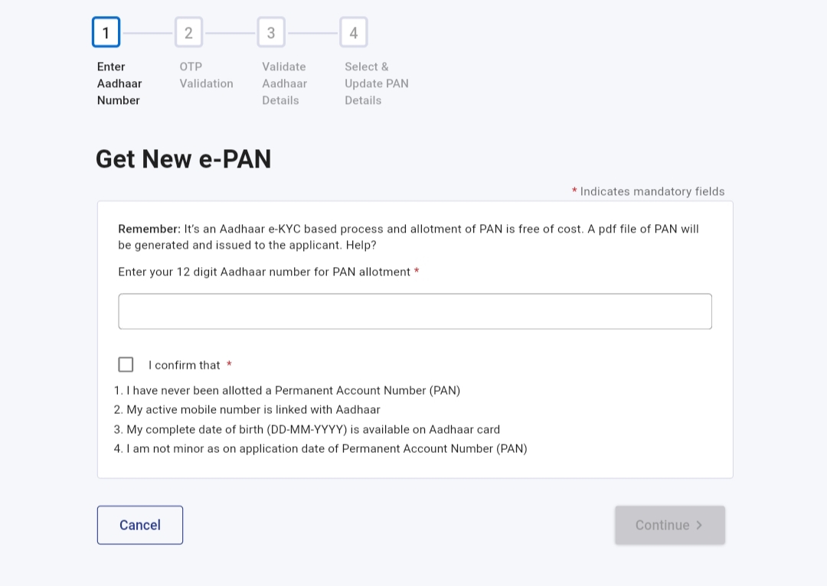Click Select & Update PAN Details label
The width and height of the screenshot is (827, 586).
click(x=376, y=83)
